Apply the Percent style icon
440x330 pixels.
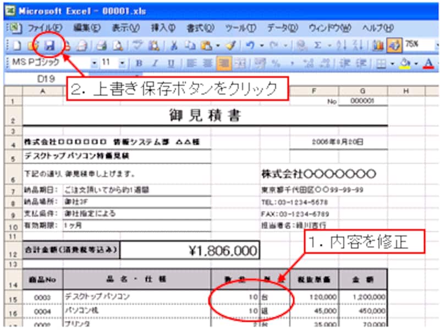[x=276, y=64]
